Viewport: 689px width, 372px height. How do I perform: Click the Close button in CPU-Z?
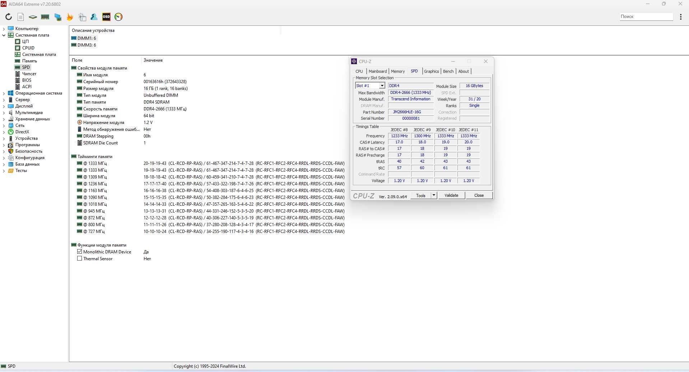tap(479, 195)
